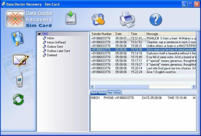
Task: Open the Outbox Sent tree item
Action: click(55, 46)
